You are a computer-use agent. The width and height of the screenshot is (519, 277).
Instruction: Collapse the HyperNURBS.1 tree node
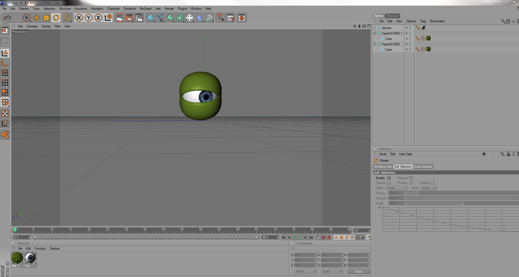[375, 33]
